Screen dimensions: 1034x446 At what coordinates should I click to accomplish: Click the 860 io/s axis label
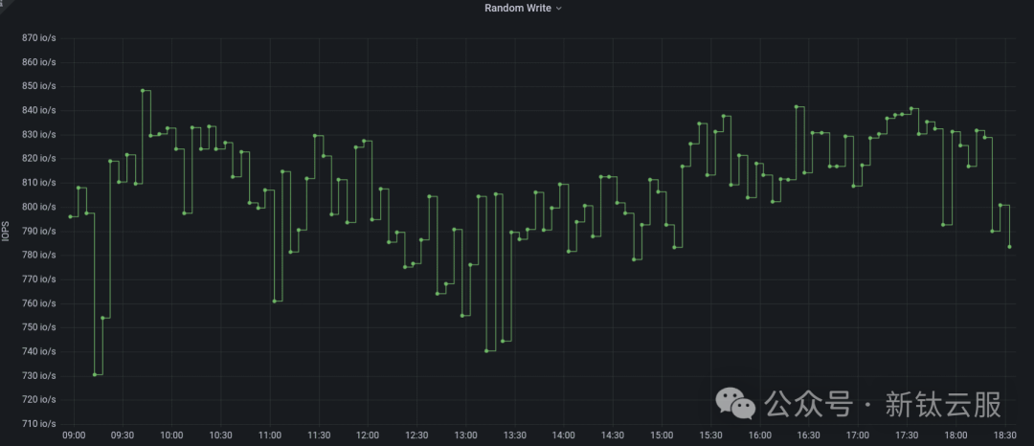(39, 62)
